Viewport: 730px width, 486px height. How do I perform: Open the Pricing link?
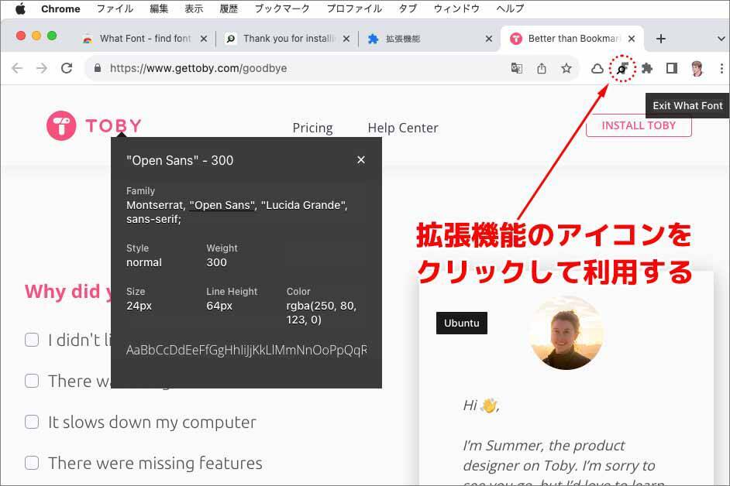[312, 128]
